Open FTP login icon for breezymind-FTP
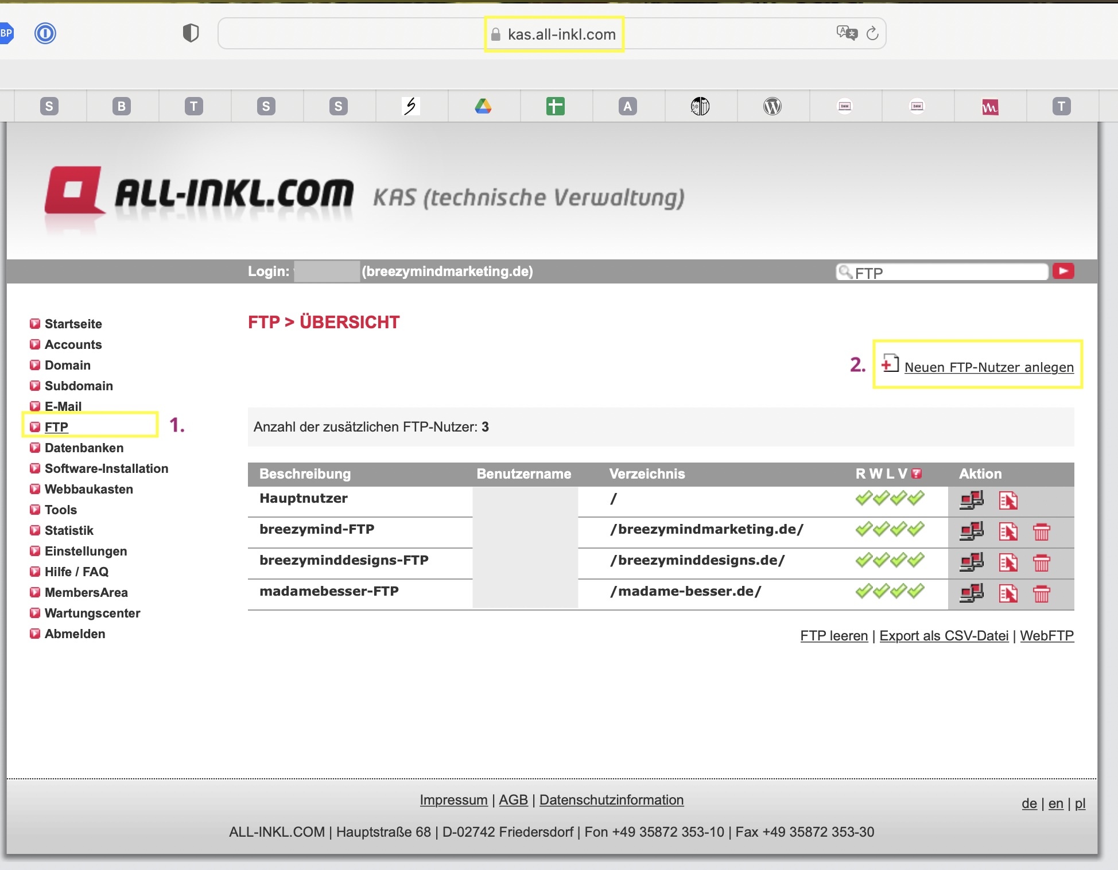Image resolution: width=1118 pixels, height=870 pixels. pyautogui.click(x=972, y=531)
